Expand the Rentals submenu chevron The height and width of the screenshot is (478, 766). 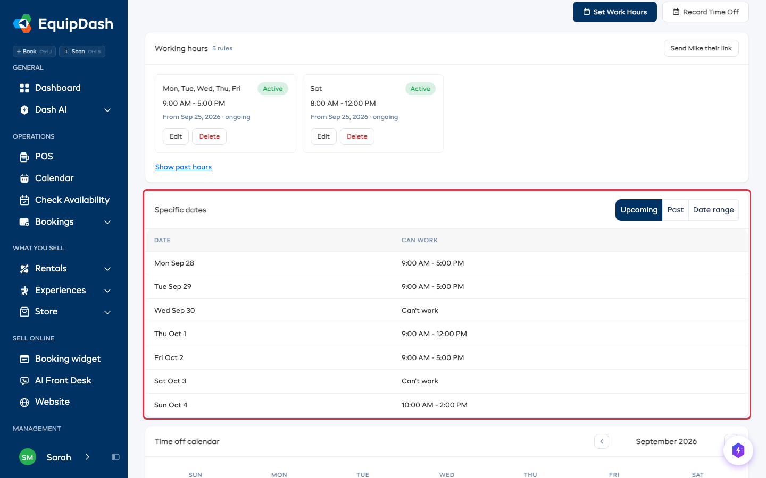[x=107, y=269]
